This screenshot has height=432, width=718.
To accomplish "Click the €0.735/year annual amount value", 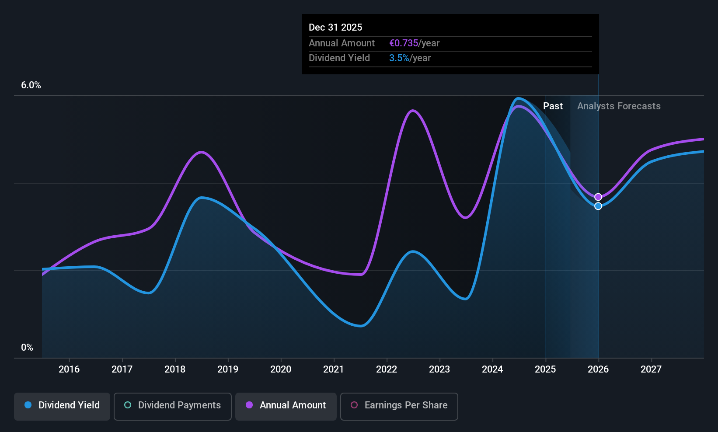I will (415, 43).
